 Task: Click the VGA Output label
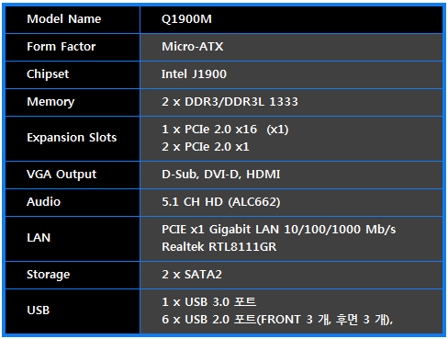[62, 175]
